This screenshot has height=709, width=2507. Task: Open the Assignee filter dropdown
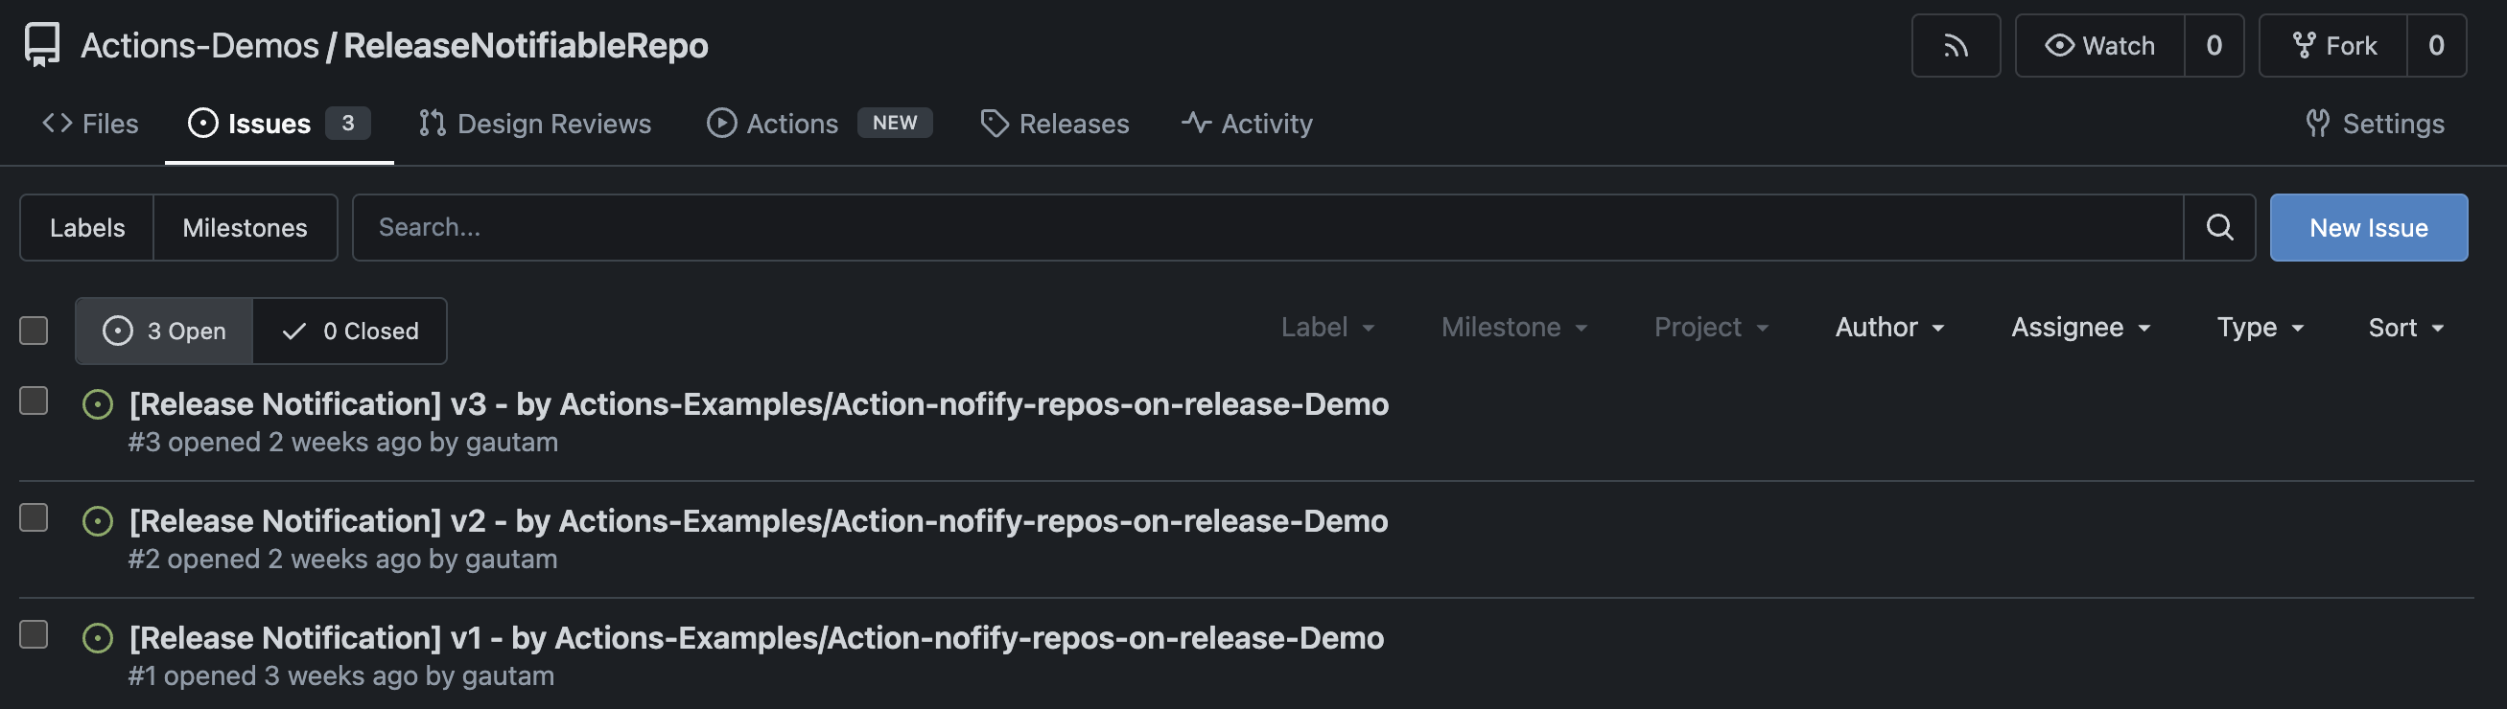click(2080, 328)
